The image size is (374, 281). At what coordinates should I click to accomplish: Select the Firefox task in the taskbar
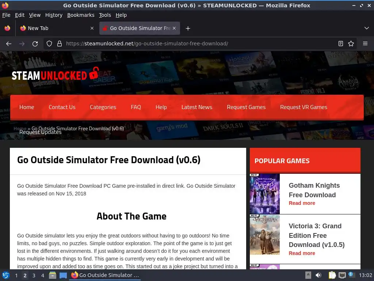tap(105, 275)
